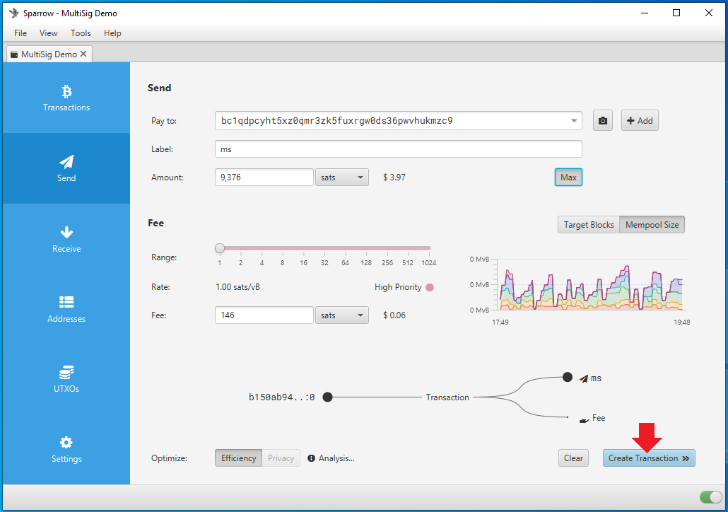Expand the Pay to address dropdown arrow
The height and width of the screenshot is (512, 728).
coord(574,121)
